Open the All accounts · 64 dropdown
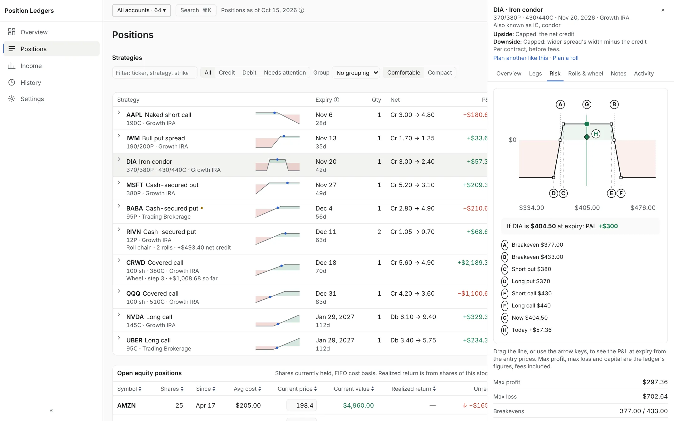This screenshot has width=674, height=421. [x=141, y=10]
